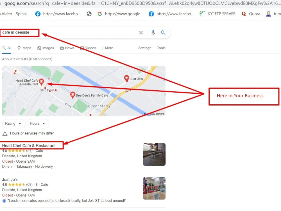Viewport: 281px width, 211px height.
Task: Open the Video - Spinal bookmark
Action: point(15,14)
